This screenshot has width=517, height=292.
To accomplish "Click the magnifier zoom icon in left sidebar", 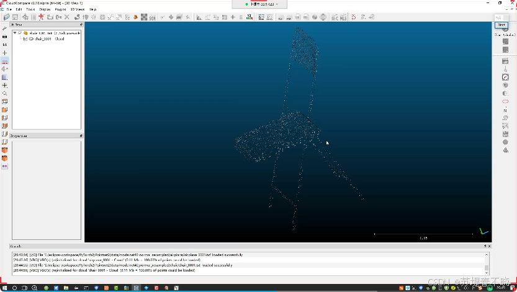I will click(4, 94).
